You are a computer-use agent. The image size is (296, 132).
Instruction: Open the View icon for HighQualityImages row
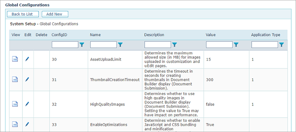[x=15, y=104]
